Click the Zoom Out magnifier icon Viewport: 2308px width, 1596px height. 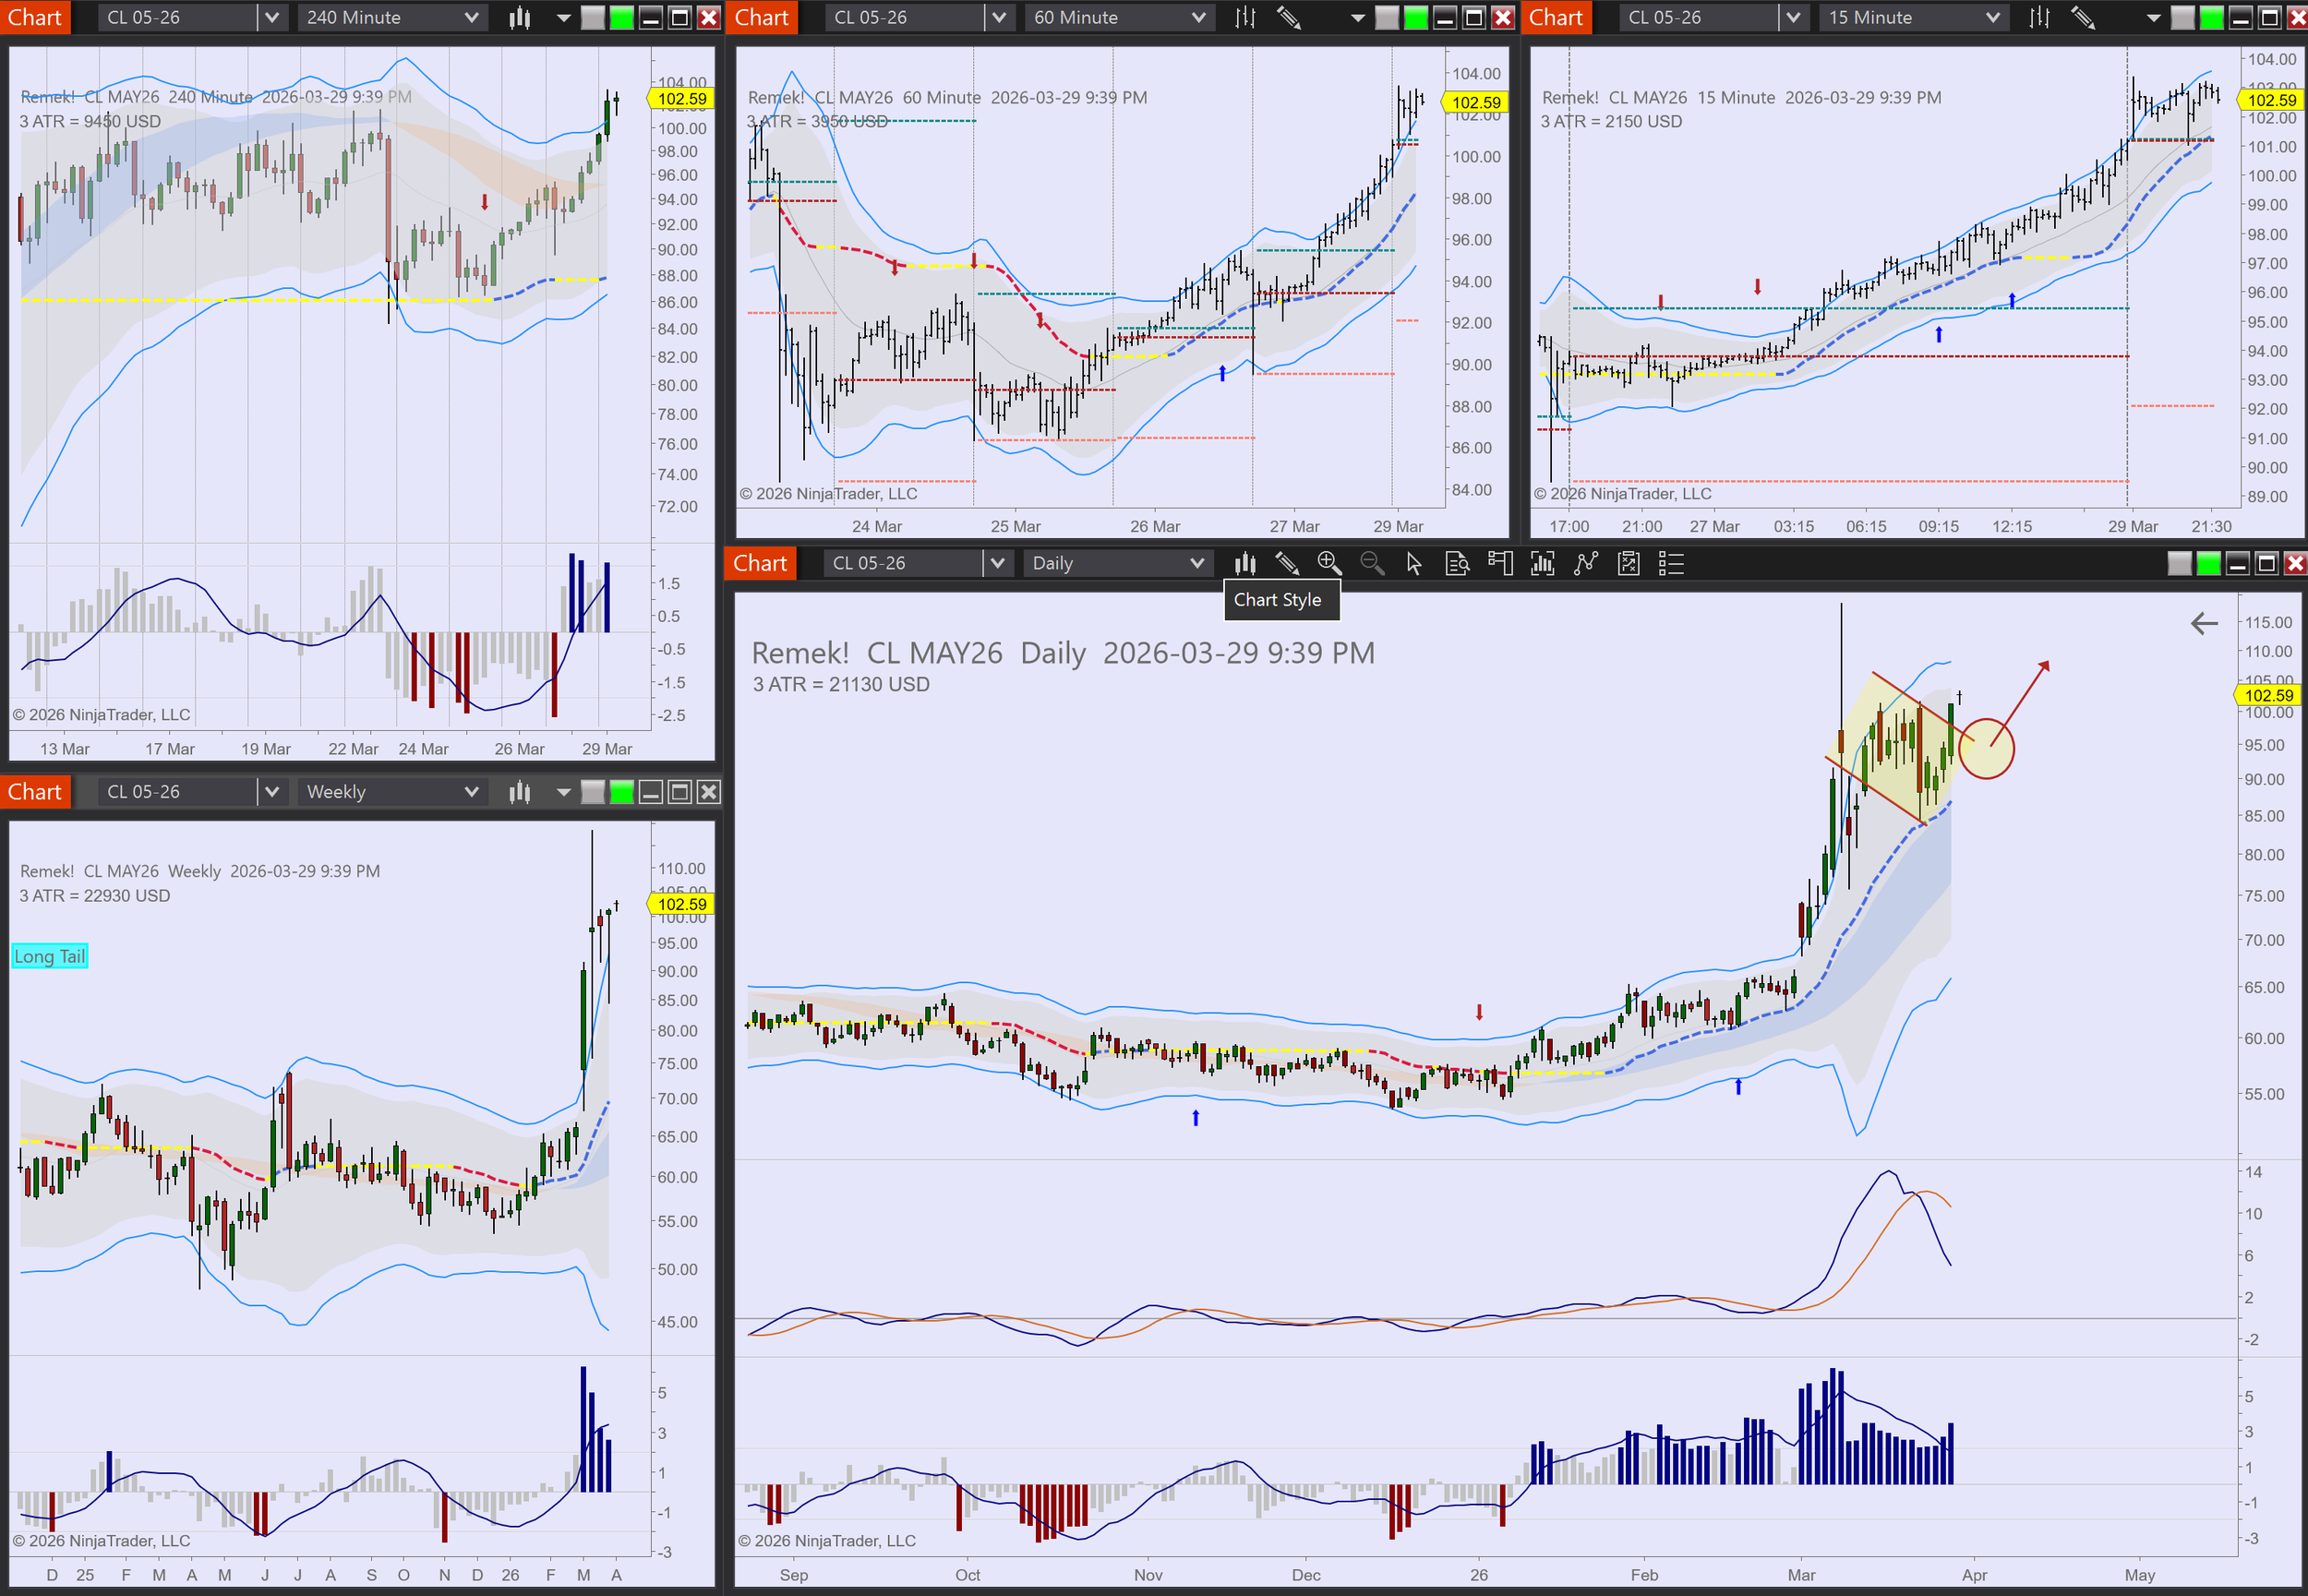click(x=1372, y=564)
